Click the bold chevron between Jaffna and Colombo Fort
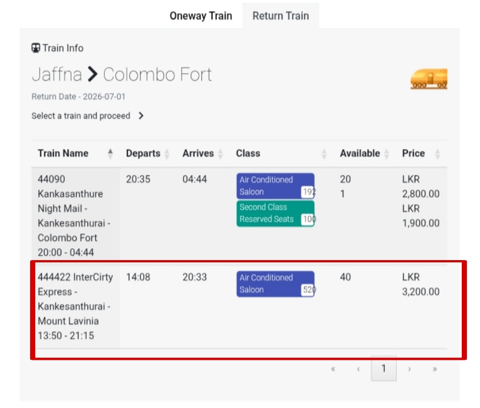 tap(92, 74)
